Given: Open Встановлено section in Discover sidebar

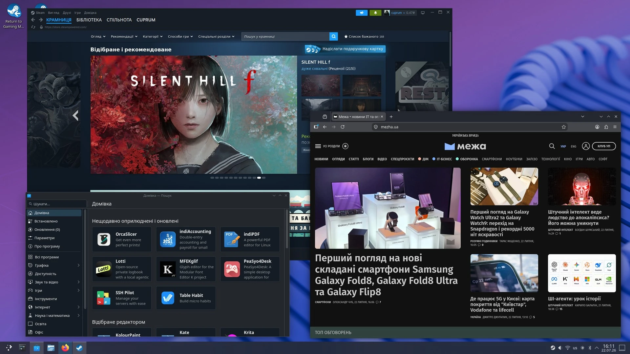Looking at the screenshot, I should pyautogui.click(x=54, y=221).
